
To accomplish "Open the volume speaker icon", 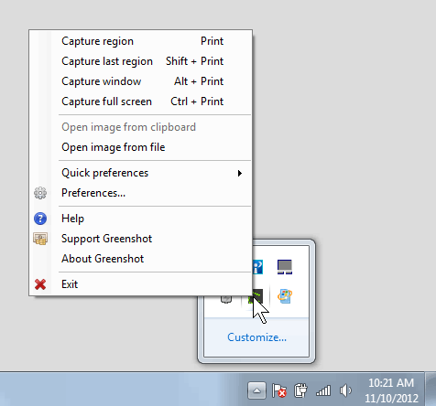I will coord(345,390).
